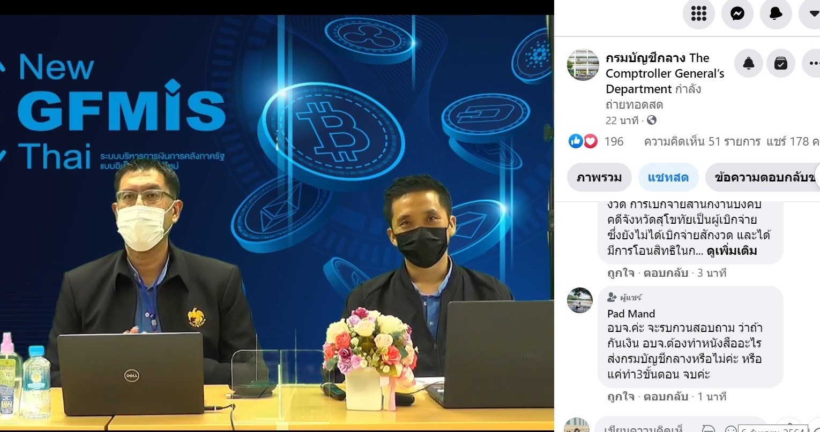Open the post's more options menu
This screenshot has height=432, width=820.
(x=811, y=64)
